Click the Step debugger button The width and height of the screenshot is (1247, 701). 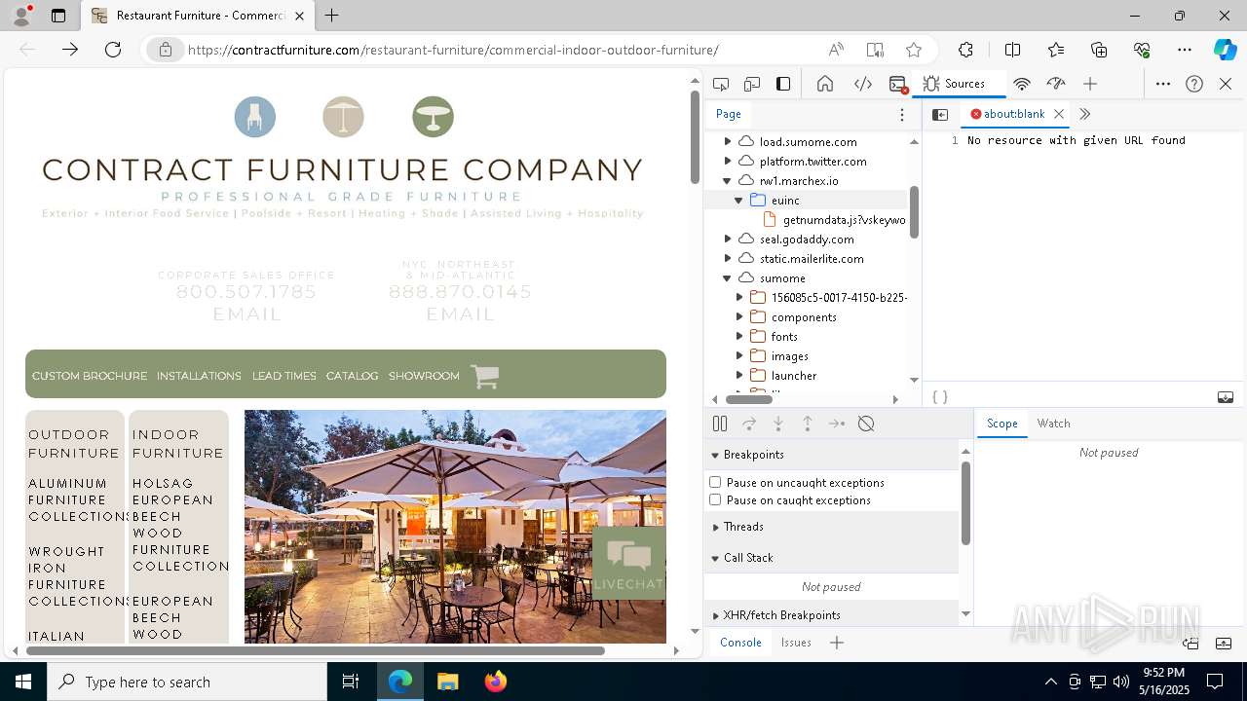coord(837,424)
